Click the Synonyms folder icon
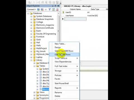Screen dimensions: 134x100 pos(37,95)
